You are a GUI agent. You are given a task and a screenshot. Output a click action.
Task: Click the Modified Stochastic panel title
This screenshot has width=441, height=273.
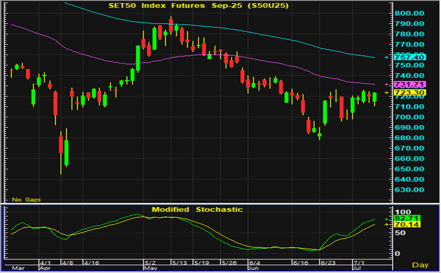click(197, 209)
